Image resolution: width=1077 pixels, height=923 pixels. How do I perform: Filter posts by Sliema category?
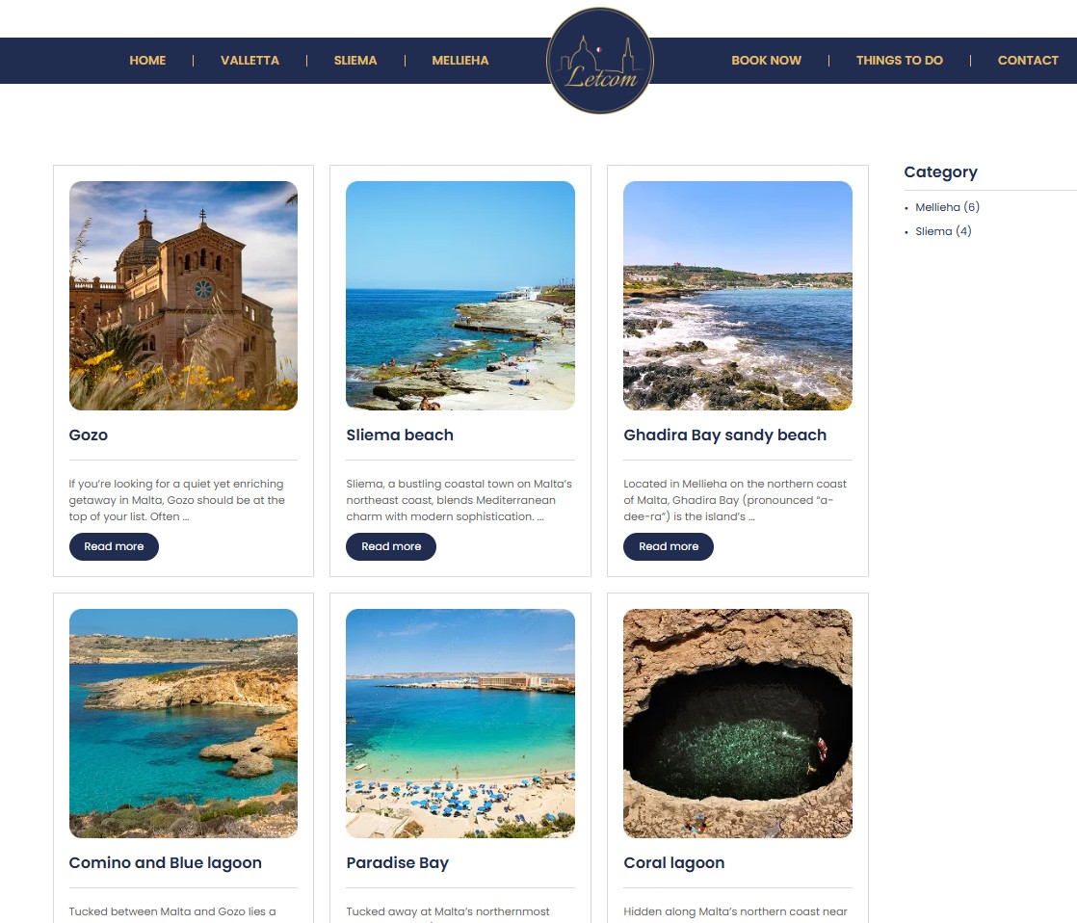pos(943,231)
